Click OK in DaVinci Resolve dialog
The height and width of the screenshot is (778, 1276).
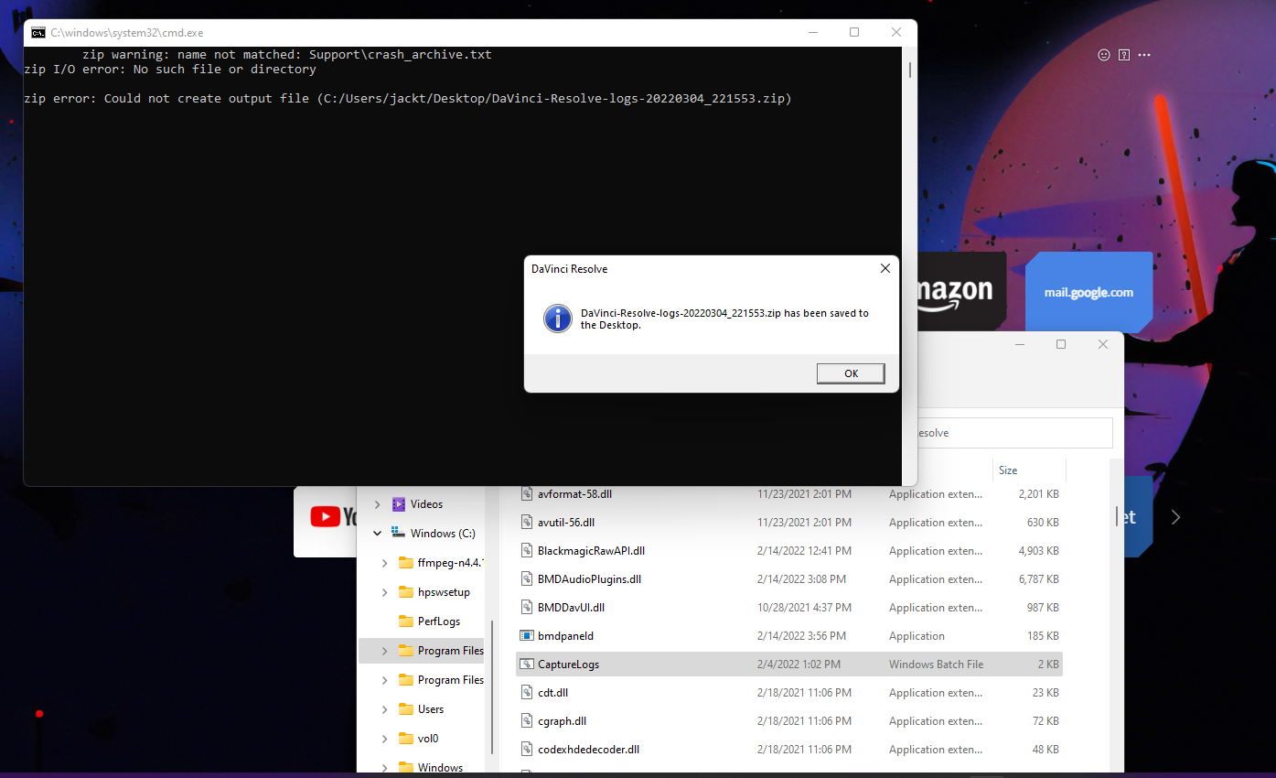point(851,373)
